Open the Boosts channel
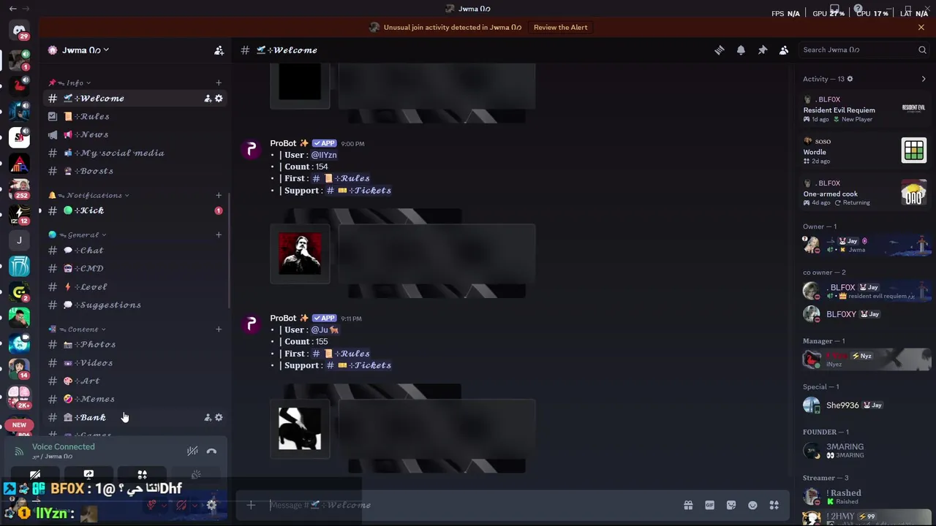 point(136,171)
